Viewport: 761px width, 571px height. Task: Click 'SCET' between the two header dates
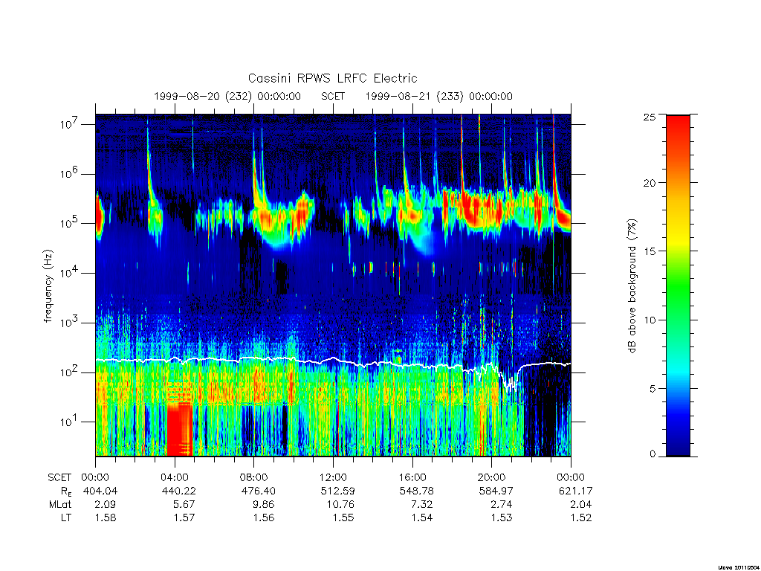pyautogui.click(x=333, y=96)
